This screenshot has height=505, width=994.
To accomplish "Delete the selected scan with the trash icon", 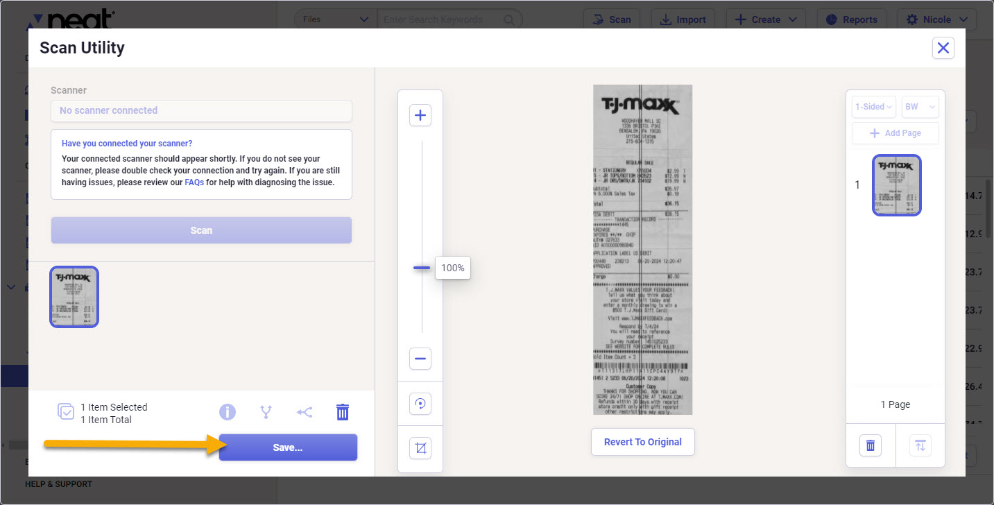I will point(343,411).
